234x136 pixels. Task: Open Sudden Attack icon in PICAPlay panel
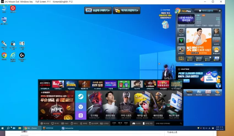[181, 32]
